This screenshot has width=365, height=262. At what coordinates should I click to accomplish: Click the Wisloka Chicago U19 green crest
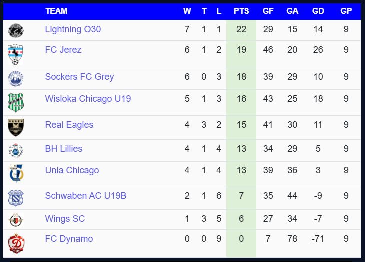coord(15,102)
